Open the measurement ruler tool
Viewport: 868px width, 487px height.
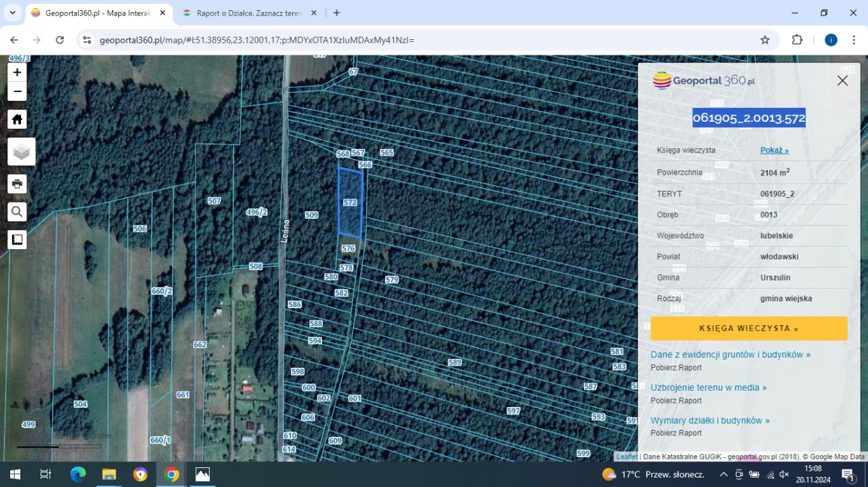[x=17, y=240]
